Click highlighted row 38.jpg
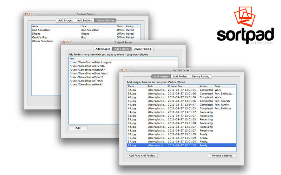This screenshot has width=281, height=175. pyautogui.click(x=182, y=145)
